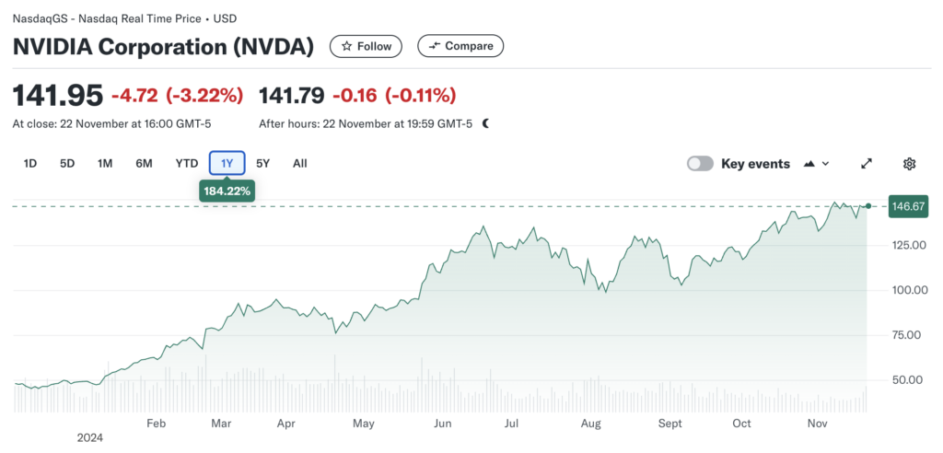Click the moon icon beside after-hours time
Image resolution: width=943 pixels, height=453 pixels.
485,123
